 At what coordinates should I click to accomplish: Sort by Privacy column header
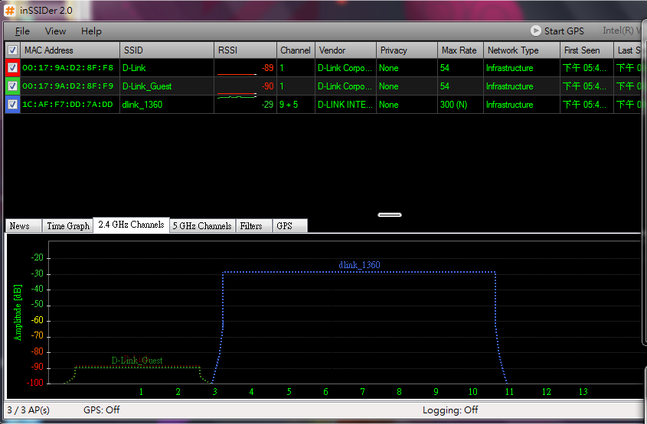[x=407, y=50]
